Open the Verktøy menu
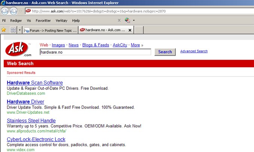This screenshot has height=152, width=254. tap(61, 21)
